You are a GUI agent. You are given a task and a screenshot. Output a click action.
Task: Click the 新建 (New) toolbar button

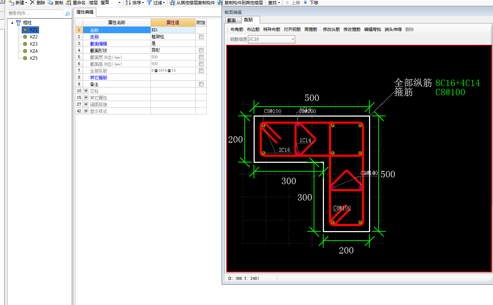(17, 2)
